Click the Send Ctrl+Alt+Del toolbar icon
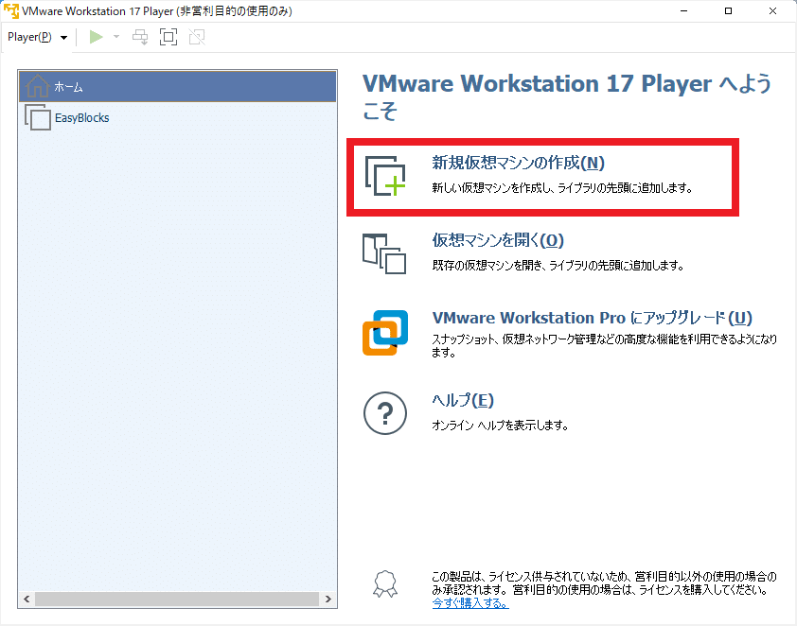Screen dimensions: 797x626 pyautogui.click(x=140, y=37)
